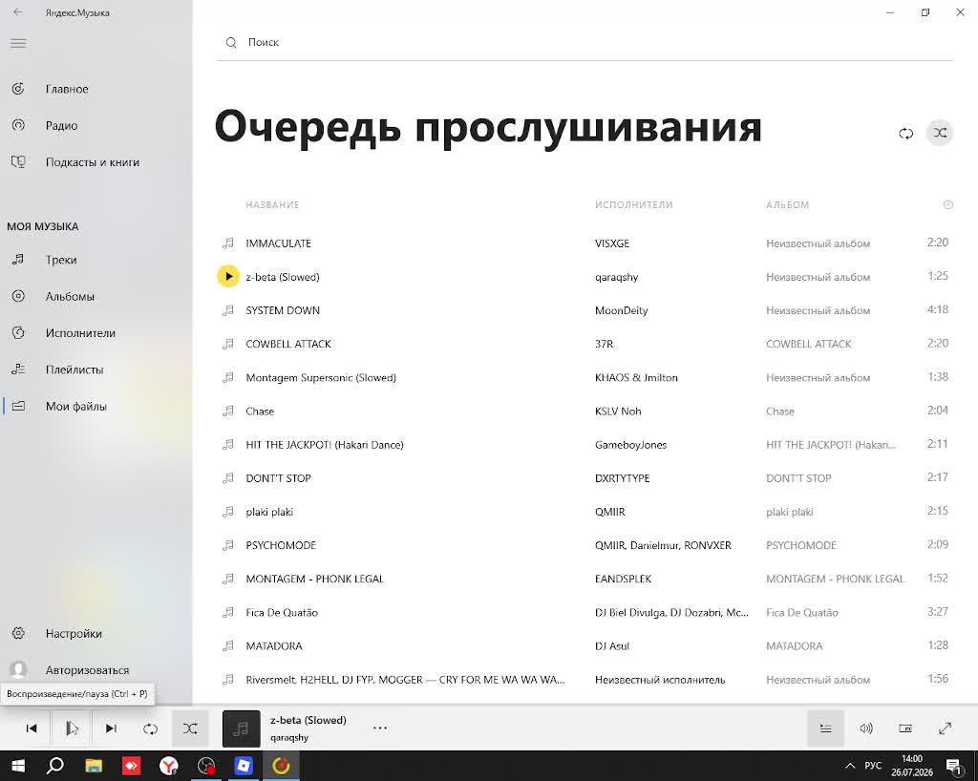This screenshot has height=781, width=978.
Task: Open artist MoonDeity
Action: coord(621,310)
